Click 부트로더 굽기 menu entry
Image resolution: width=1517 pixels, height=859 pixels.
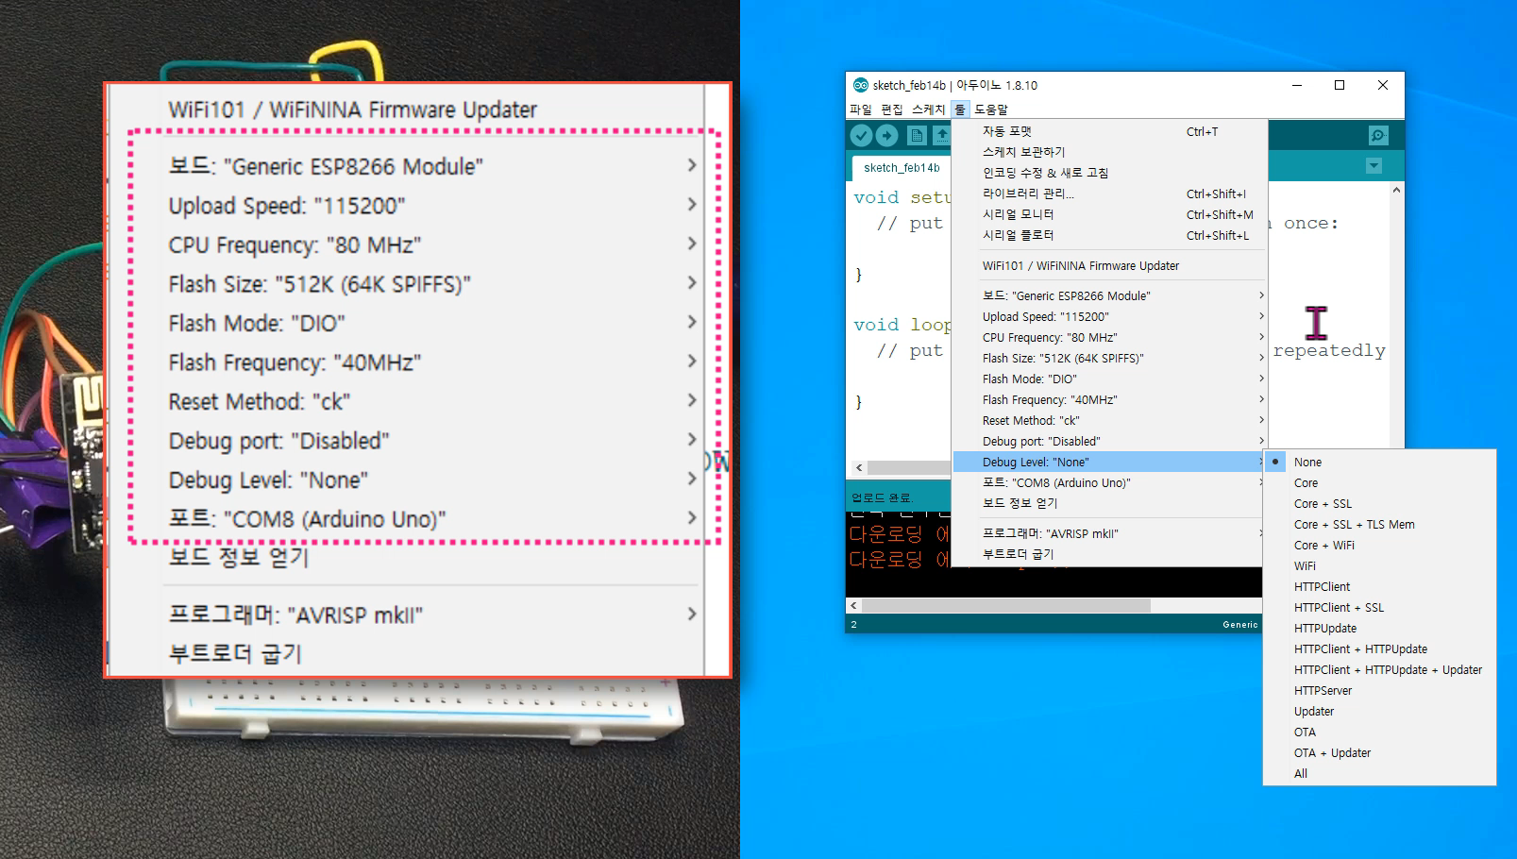coord(1109,554)
